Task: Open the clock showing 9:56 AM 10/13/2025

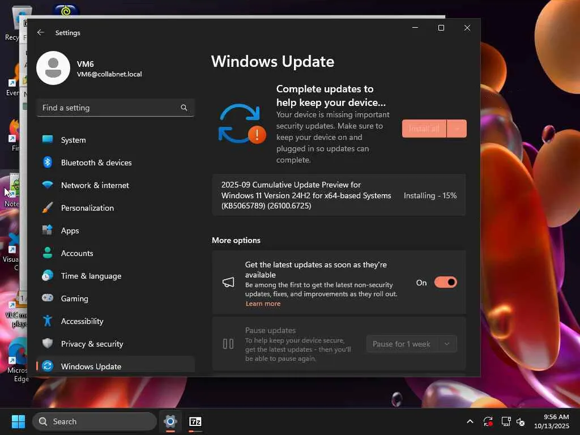Action: (x=552, y=421)
